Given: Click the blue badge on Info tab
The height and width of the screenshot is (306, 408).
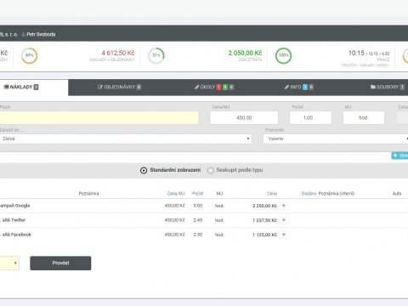Looking at the screenshot, I should click(x=305, y=88).
